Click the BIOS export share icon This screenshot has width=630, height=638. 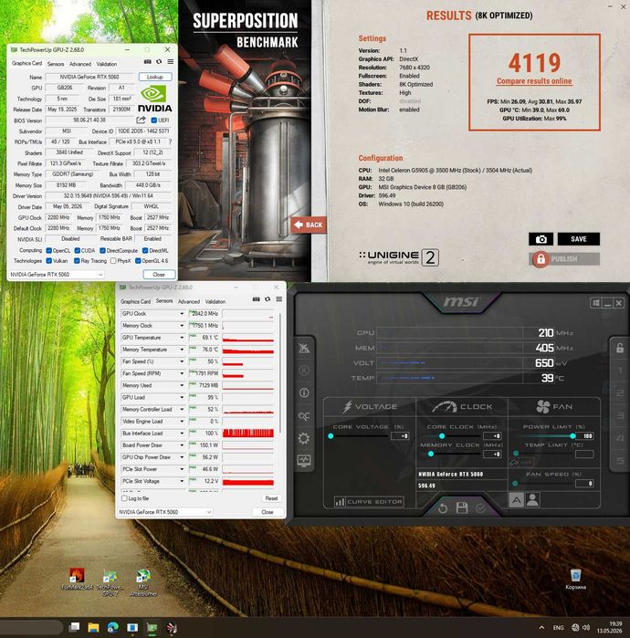coord(141,120)
